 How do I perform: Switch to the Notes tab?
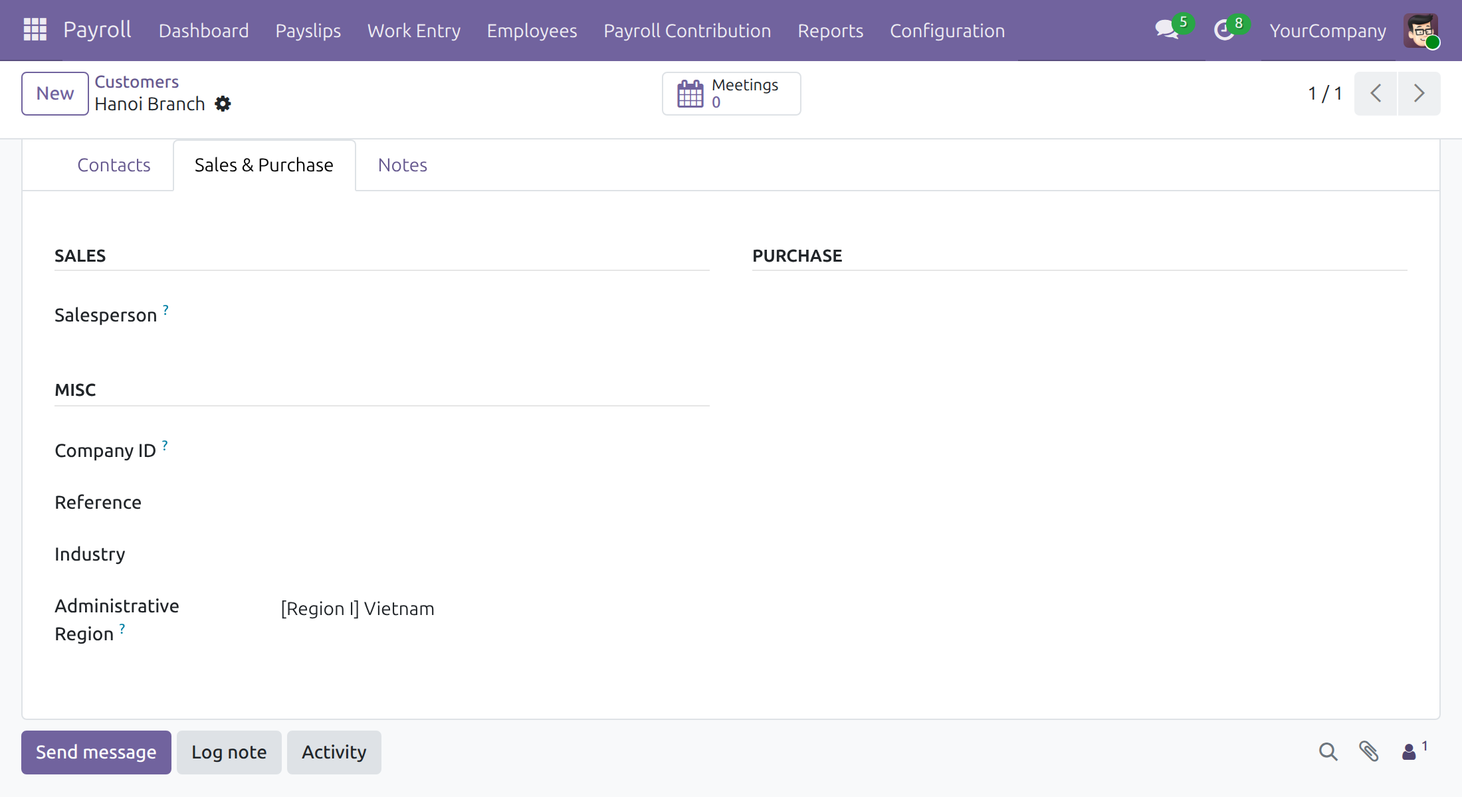403,165
